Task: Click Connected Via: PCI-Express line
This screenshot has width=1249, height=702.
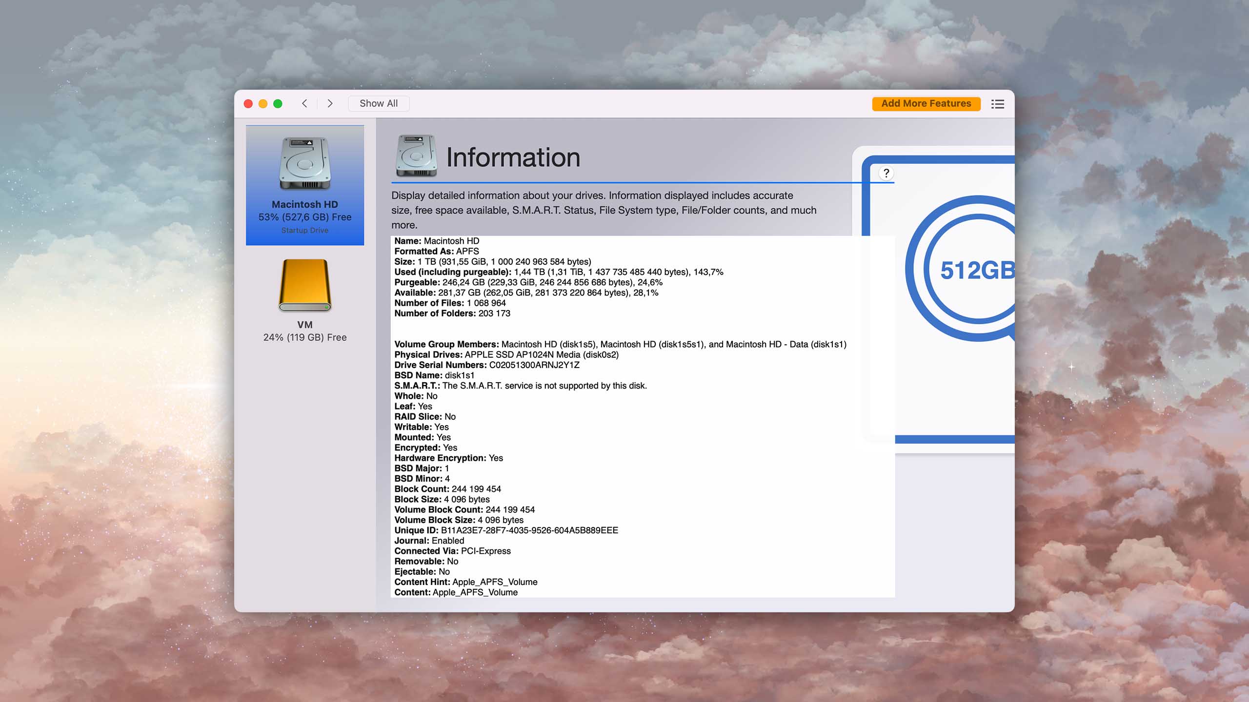Action: click(x=452, y=551)
